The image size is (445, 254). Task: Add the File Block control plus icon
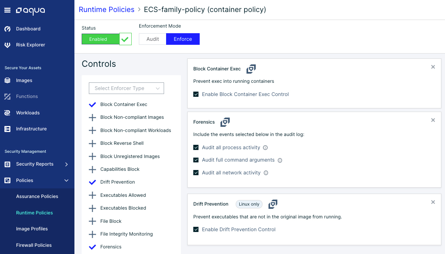pos(92,221)
